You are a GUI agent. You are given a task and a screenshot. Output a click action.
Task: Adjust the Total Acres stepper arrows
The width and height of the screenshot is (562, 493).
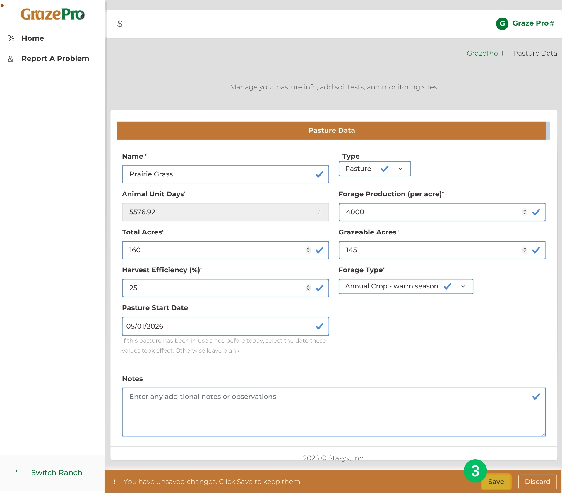tap(308, 250)
